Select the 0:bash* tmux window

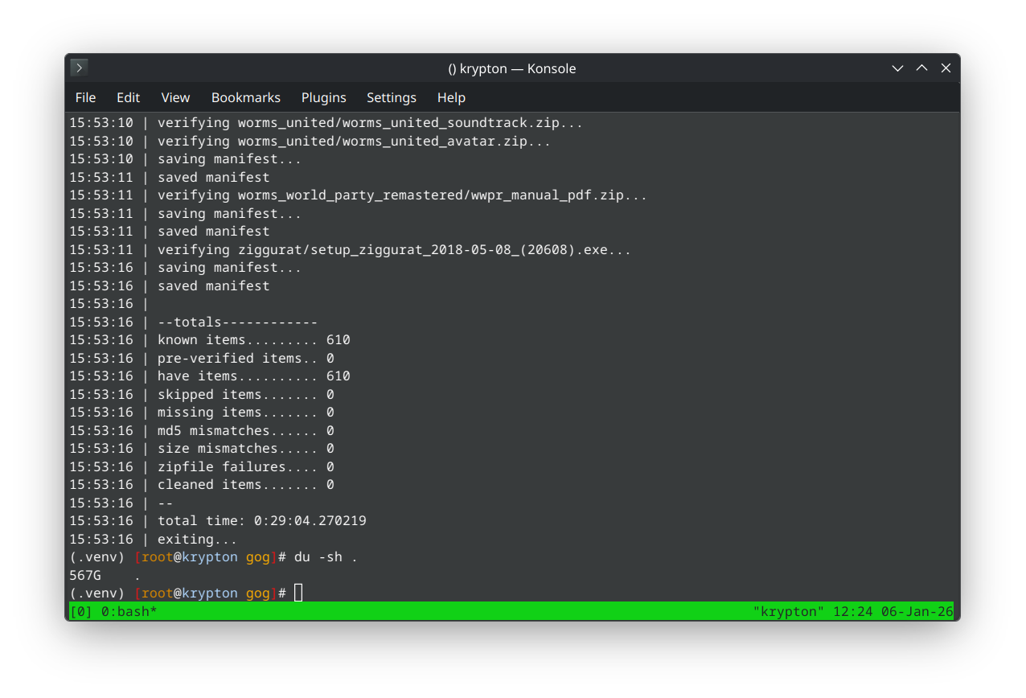coord(129,611)
